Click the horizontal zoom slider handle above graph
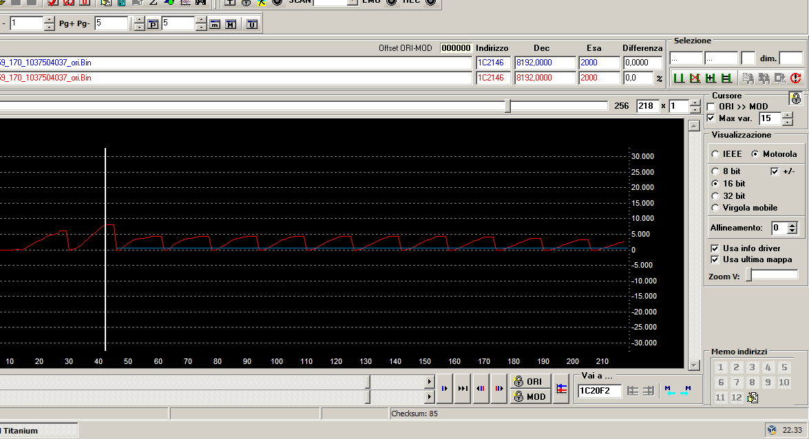 507,106
